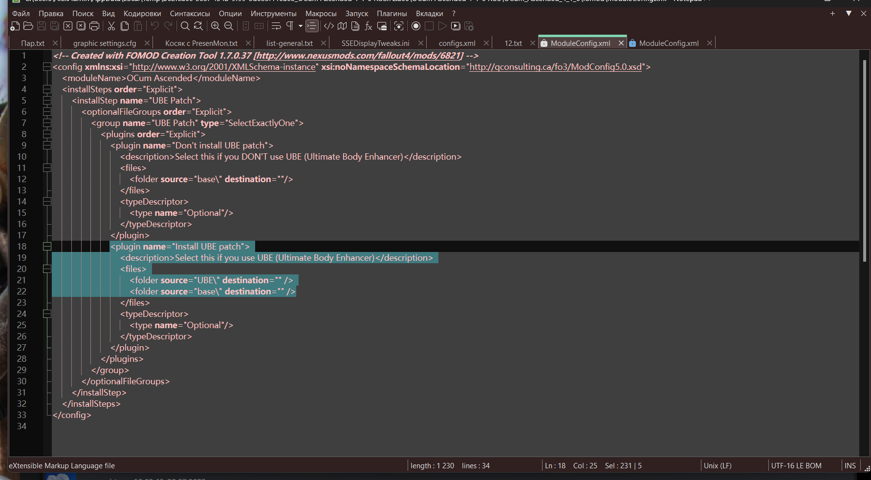Start macro recording with the record icon
Screen dimensions: 871x480
click(x=416, y=26)
